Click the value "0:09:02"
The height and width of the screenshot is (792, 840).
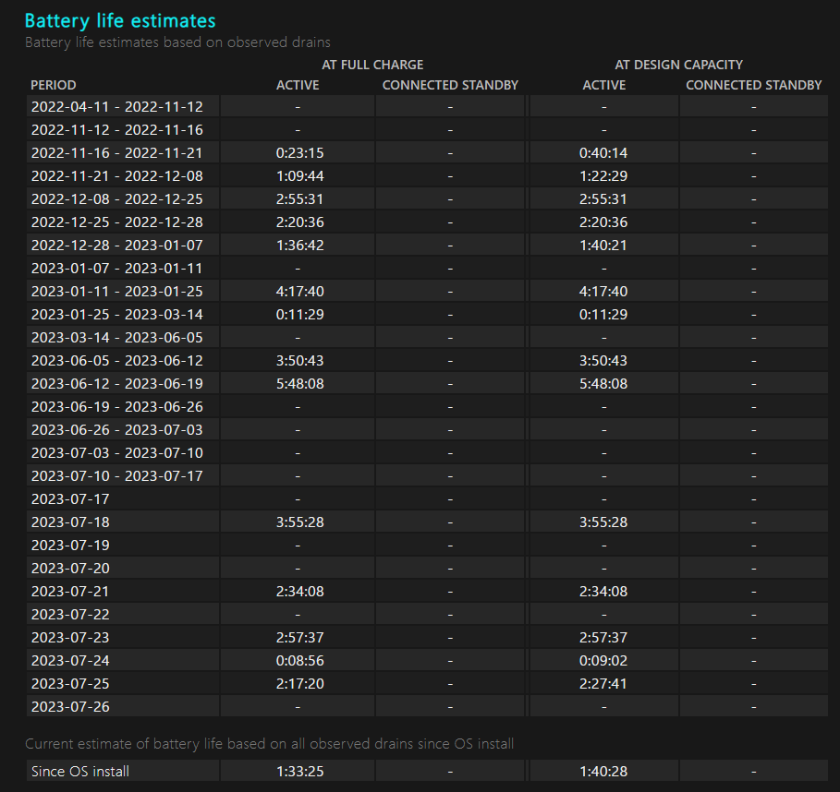point(603,660)
